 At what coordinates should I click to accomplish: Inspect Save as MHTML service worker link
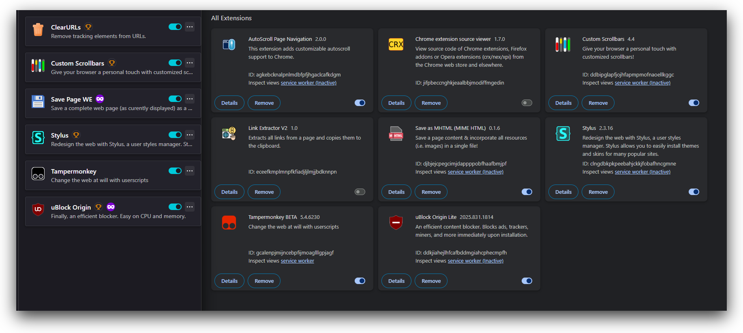tap(475, 172)
